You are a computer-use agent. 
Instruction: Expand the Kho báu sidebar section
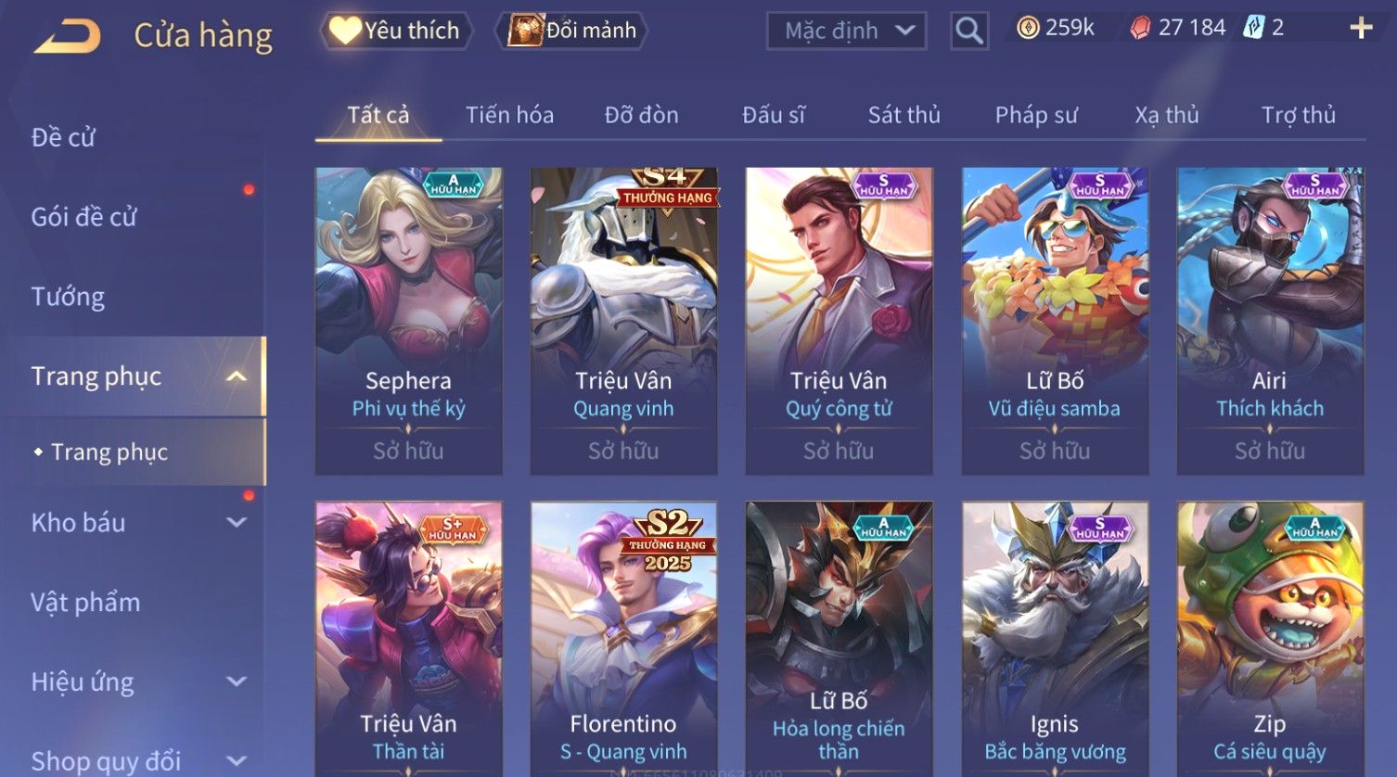click(237, 523)
